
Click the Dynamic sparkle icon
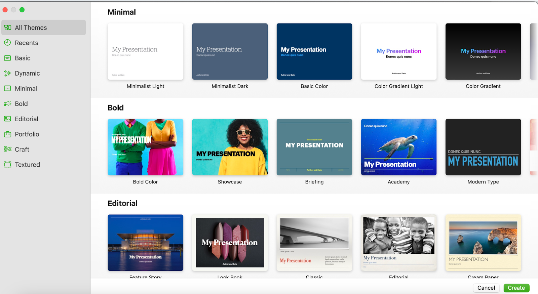[x=8, y=73]
